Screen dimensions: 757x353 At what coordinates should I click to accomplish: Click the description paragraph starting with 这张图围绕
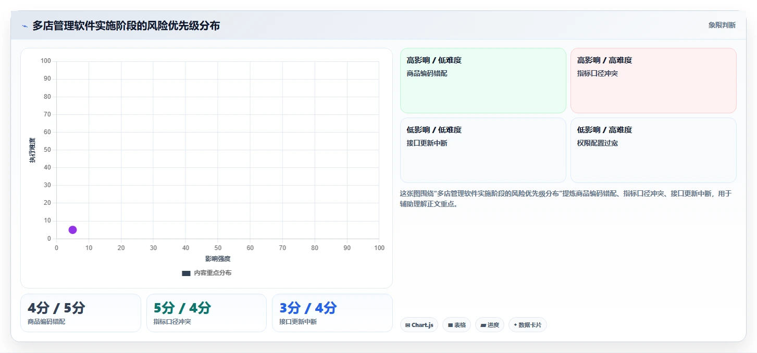566,199
